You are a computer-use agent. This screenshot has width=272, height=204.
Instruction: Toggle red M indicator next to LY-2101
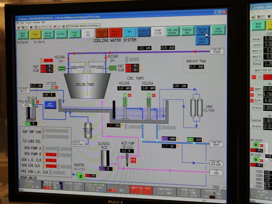[x=56, y=87]
